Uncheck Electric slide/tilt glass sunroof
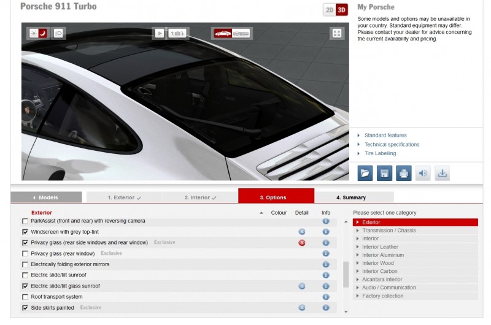Screen dimensions: 491x325 [x=25, y=286]
